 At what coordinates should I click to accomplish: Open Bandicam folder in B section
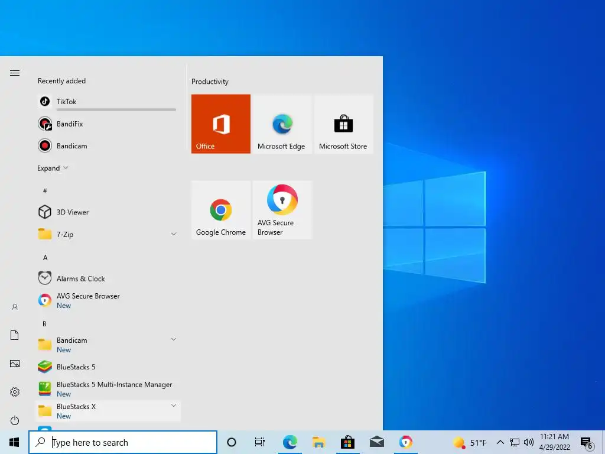click(x=108, y=345)
